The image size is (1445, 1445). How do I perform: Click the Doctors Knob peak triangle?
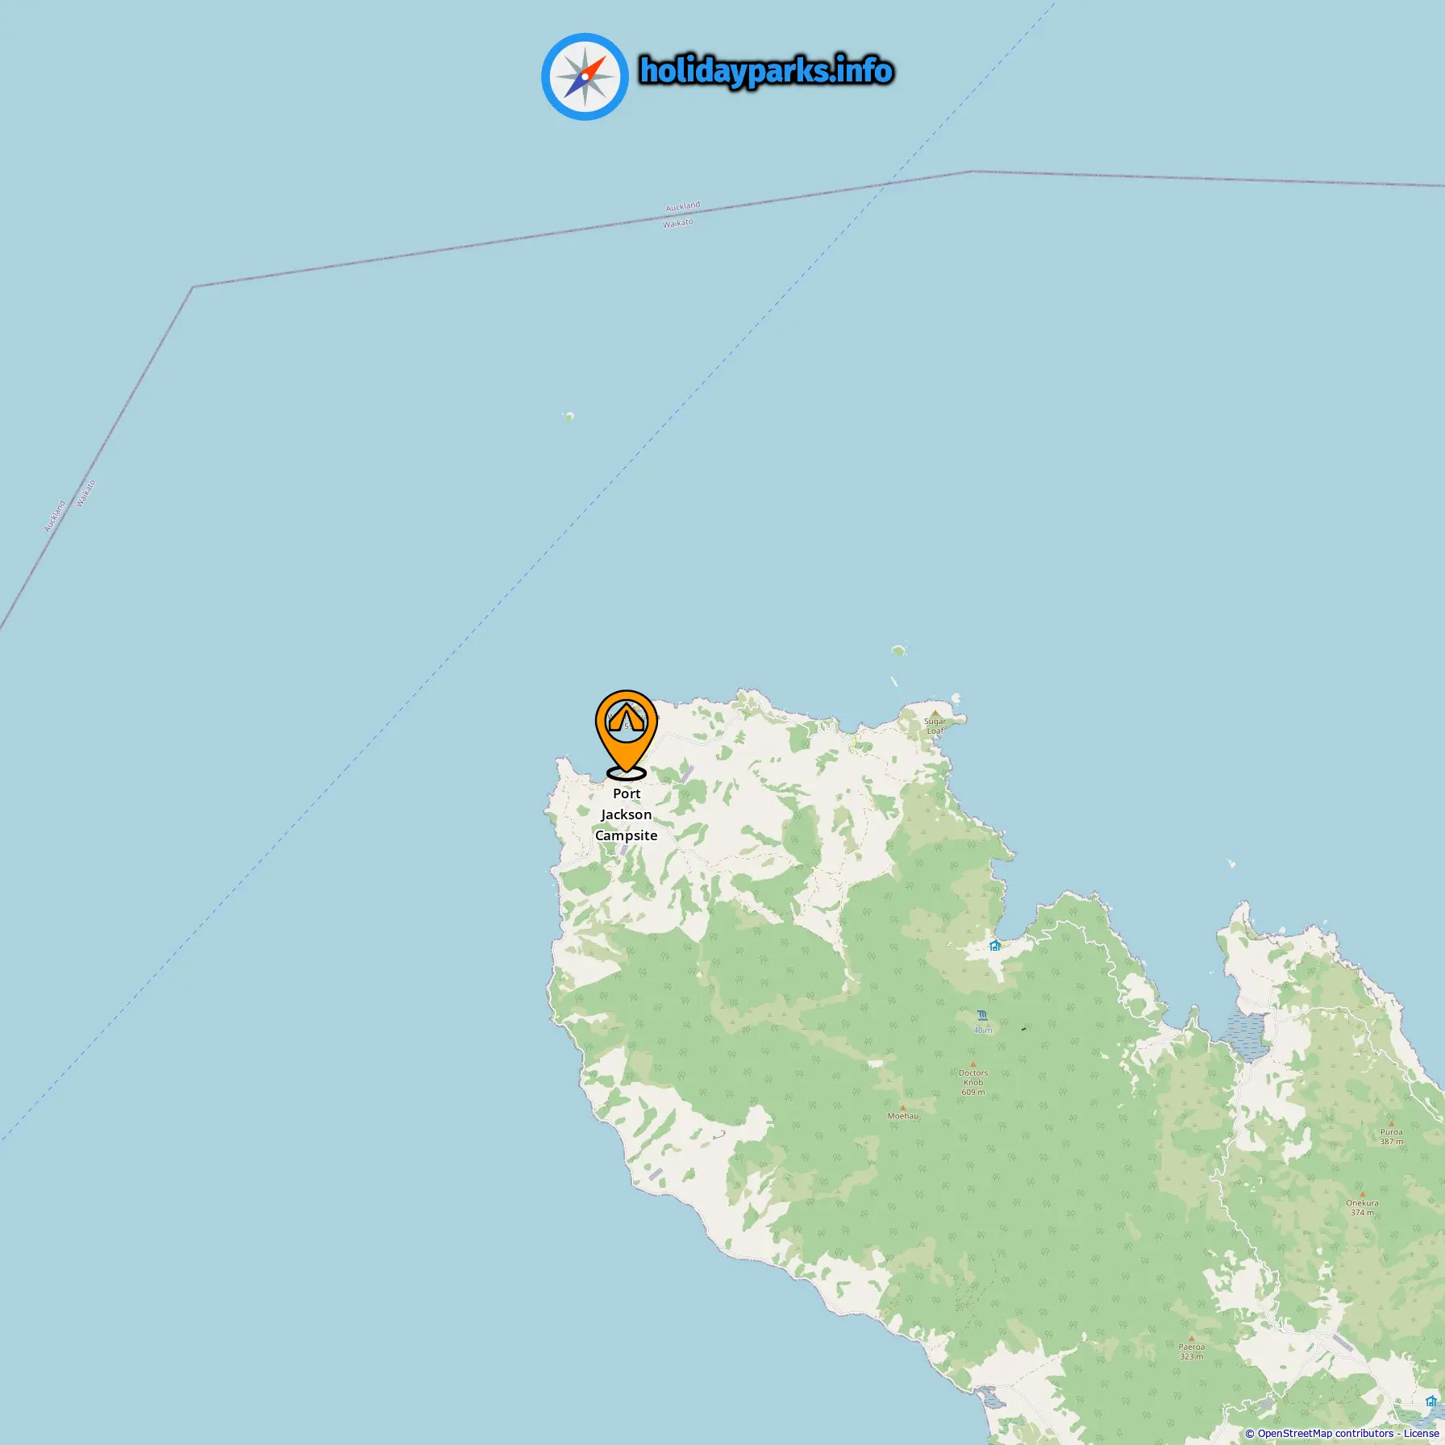(x=972, y=1064)
